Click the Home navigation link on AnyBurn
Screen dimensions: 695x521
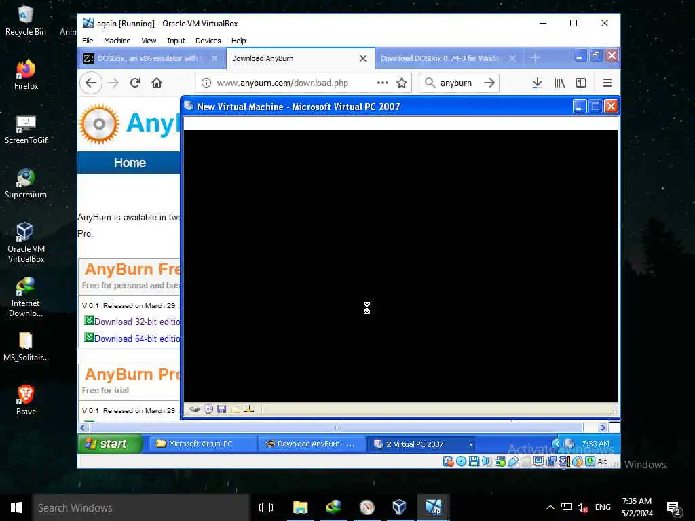click(x=130, y=163)
